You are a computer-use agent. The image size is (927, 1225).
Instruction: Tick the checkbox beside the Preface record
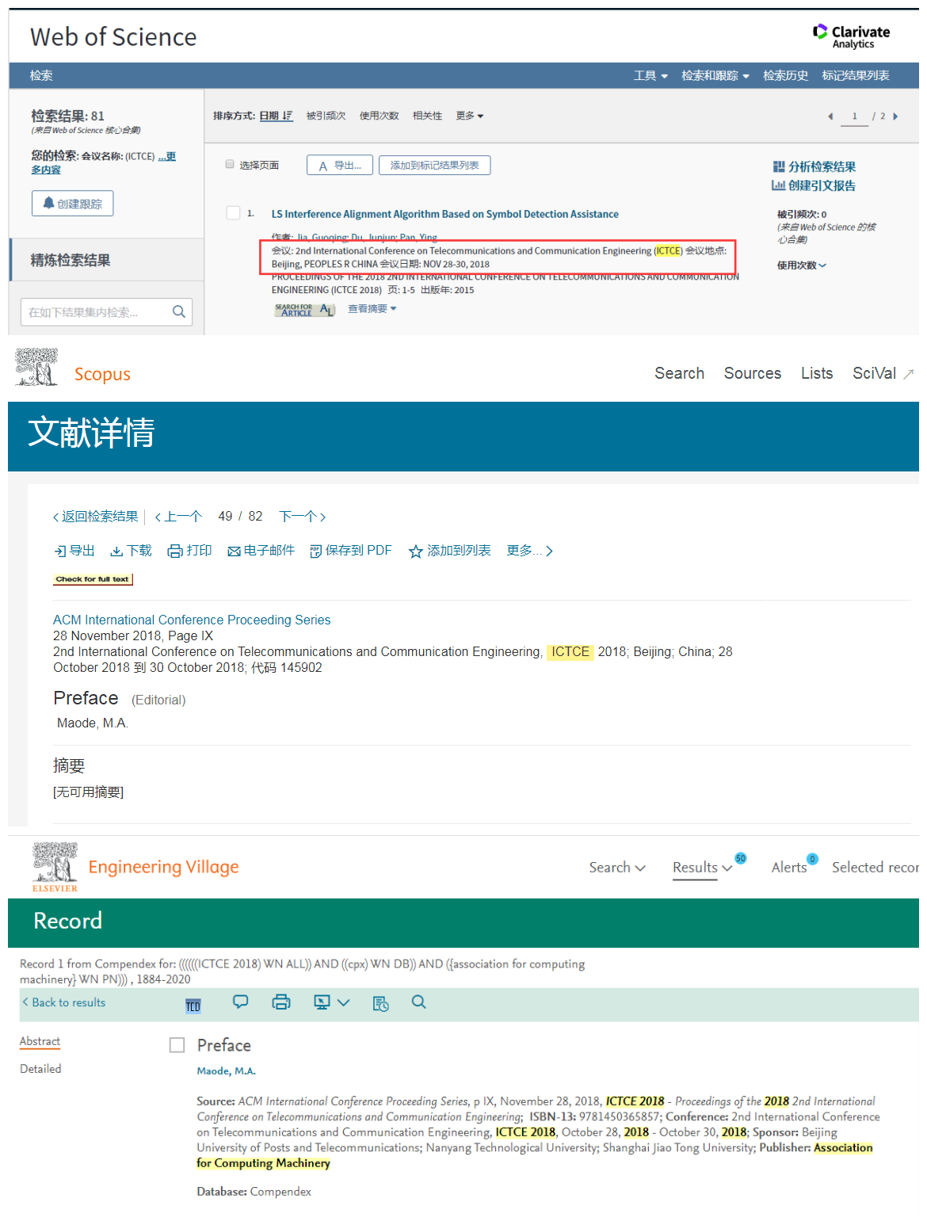177,1045
